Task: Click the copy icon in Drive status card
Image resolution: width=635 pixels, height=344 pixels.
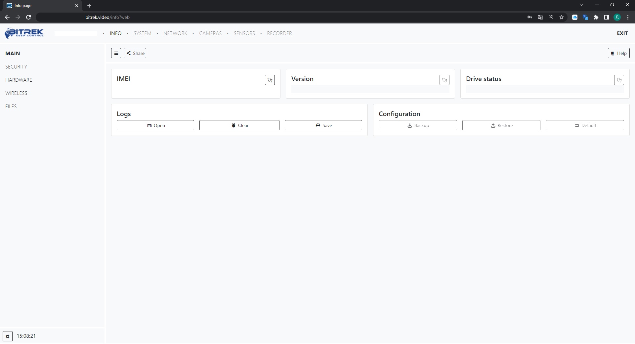Action: 619,80
